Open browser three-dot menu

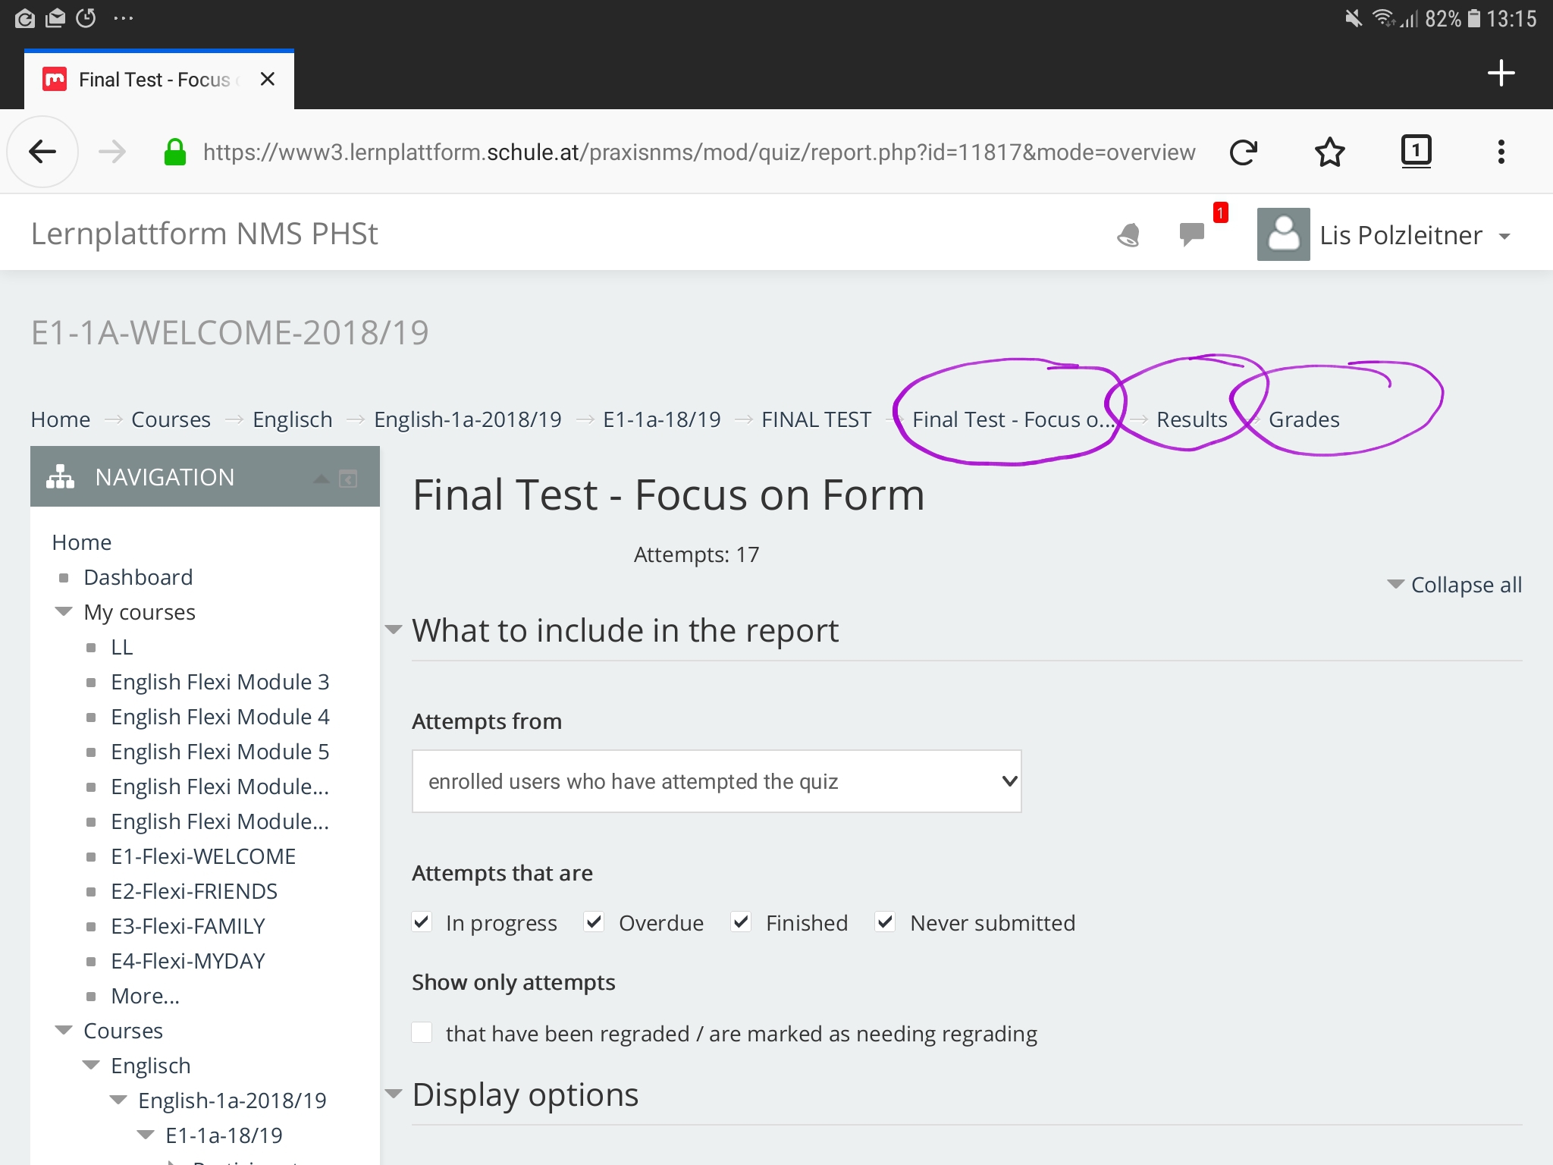pyautogui.click(x=1501, y=152)
